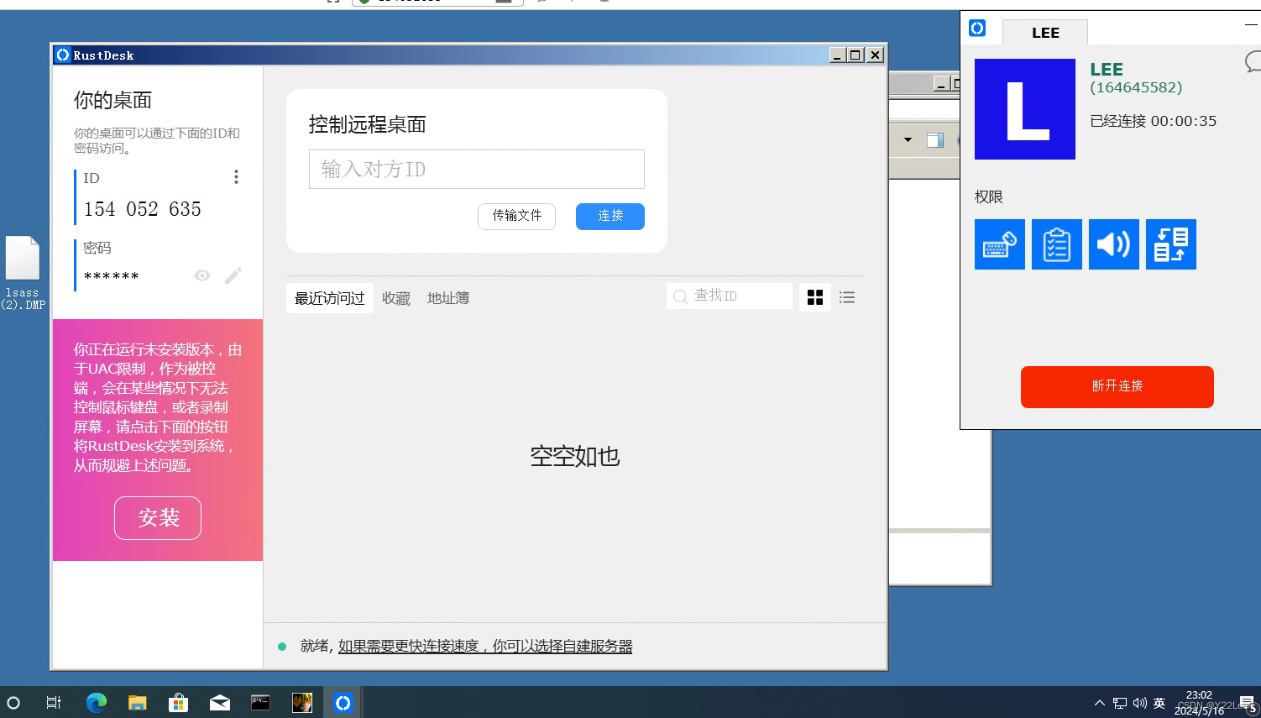Image resolution: width=1261 pixels, height=718 pixels.
Task: Switch to list view of sessions
Action: coord(847,297)
